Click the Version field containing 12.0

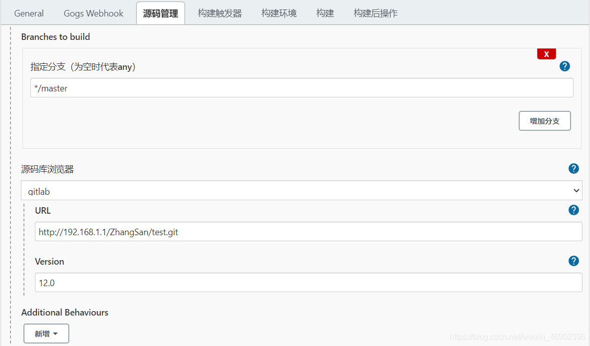pos(308,283)
